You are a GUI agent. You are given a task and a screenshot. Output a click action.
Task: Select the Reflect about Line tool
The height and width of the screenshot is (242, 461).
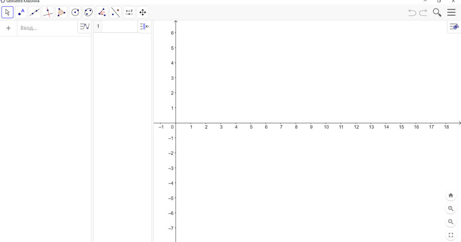pos(115,12)
